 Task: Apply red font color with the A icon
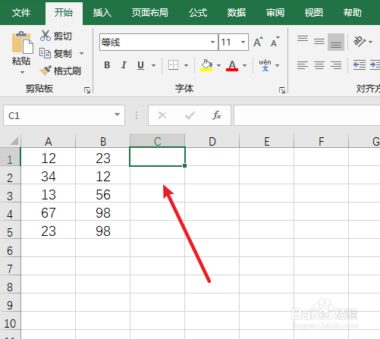point(232,65)
